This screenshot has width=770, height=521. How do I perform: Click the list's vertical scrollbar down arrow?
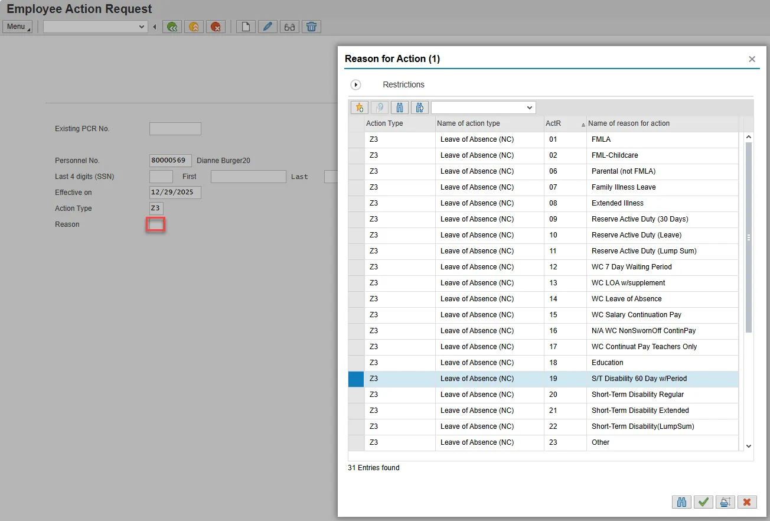click(749, 447)
